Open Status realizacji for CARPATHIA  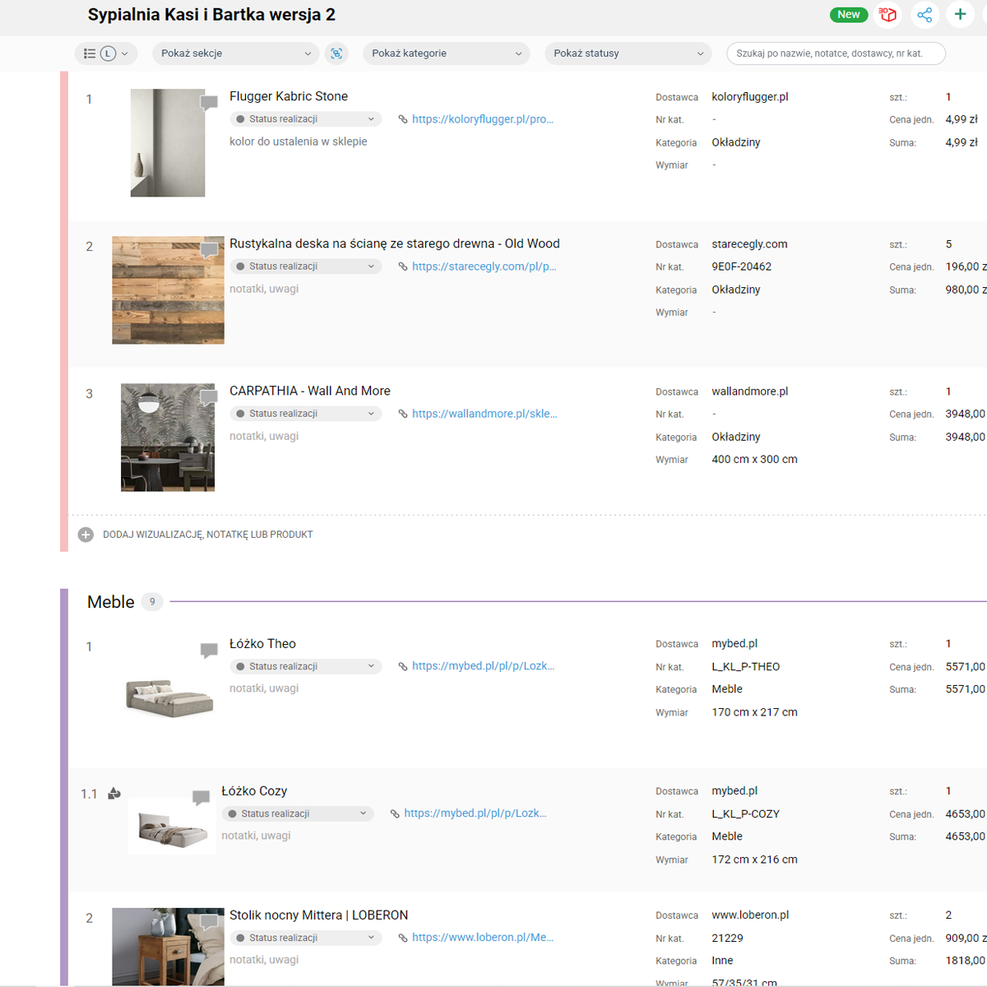306,414
